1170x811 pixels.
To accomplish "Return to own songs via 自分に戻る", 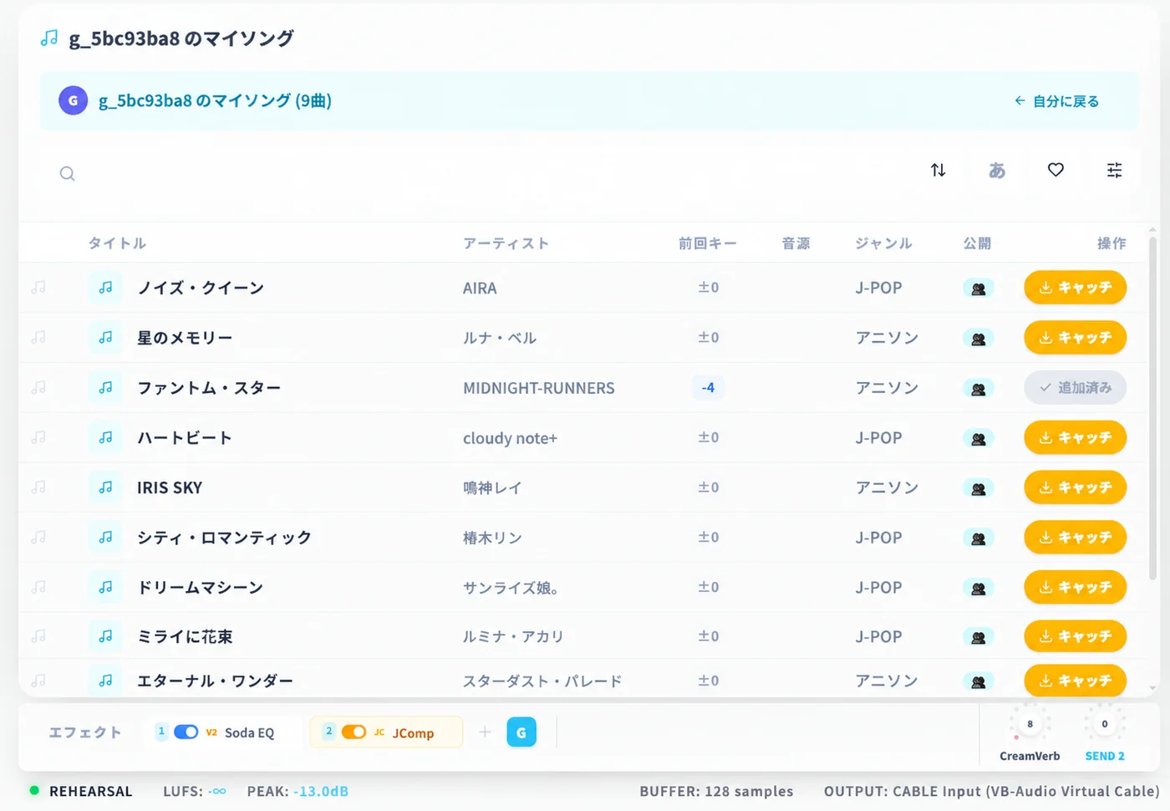I will pyautogui.click(x=1056, y=101).
